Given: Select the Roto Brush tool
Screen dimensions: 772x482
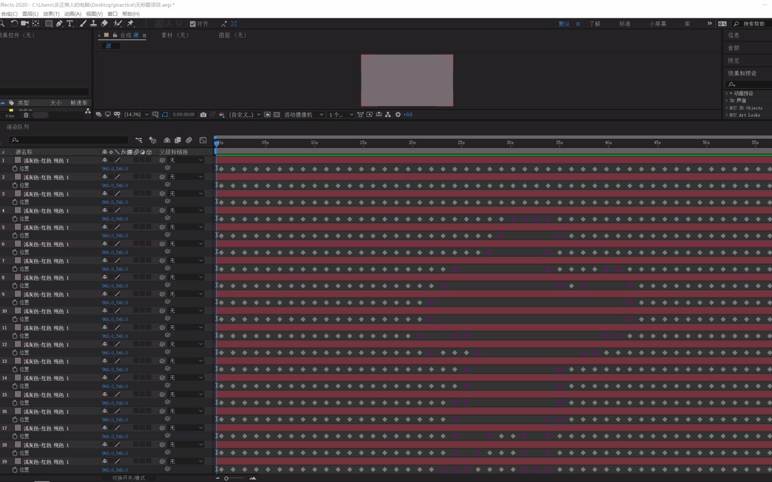Looking at the screenshot, I should tap(118, 24).
